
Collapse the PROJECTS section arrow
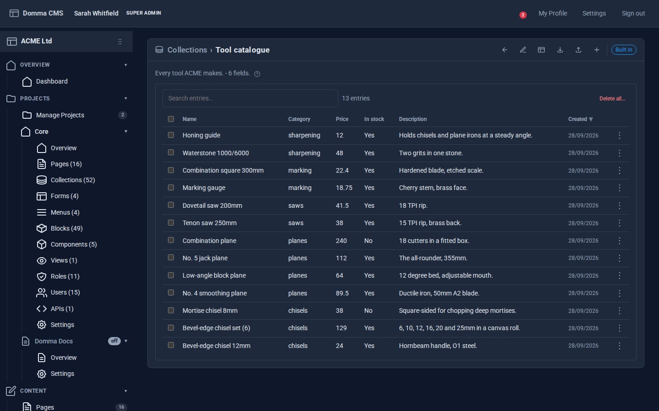pos(126,98)
